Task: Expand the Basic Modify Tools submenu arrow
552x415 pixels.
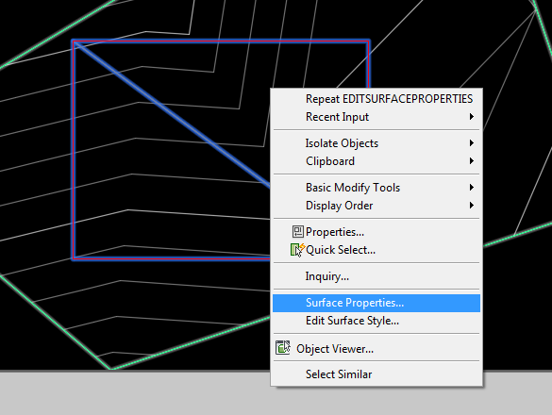Action: (x=472, y=188)
